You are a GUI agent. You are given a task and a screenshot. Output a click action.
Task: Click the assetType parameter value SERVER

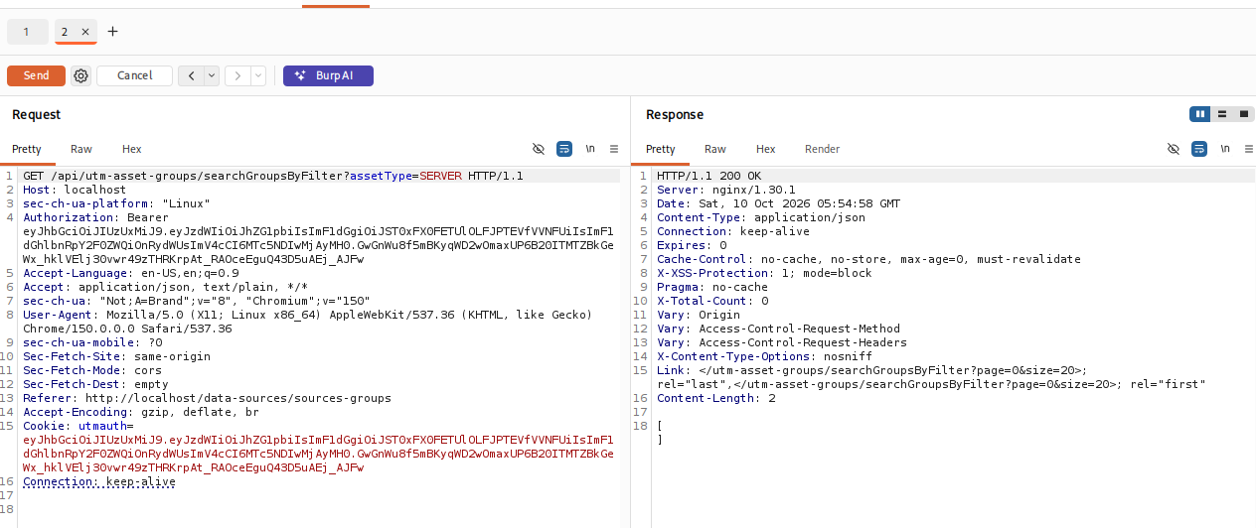tap(440, 176)
